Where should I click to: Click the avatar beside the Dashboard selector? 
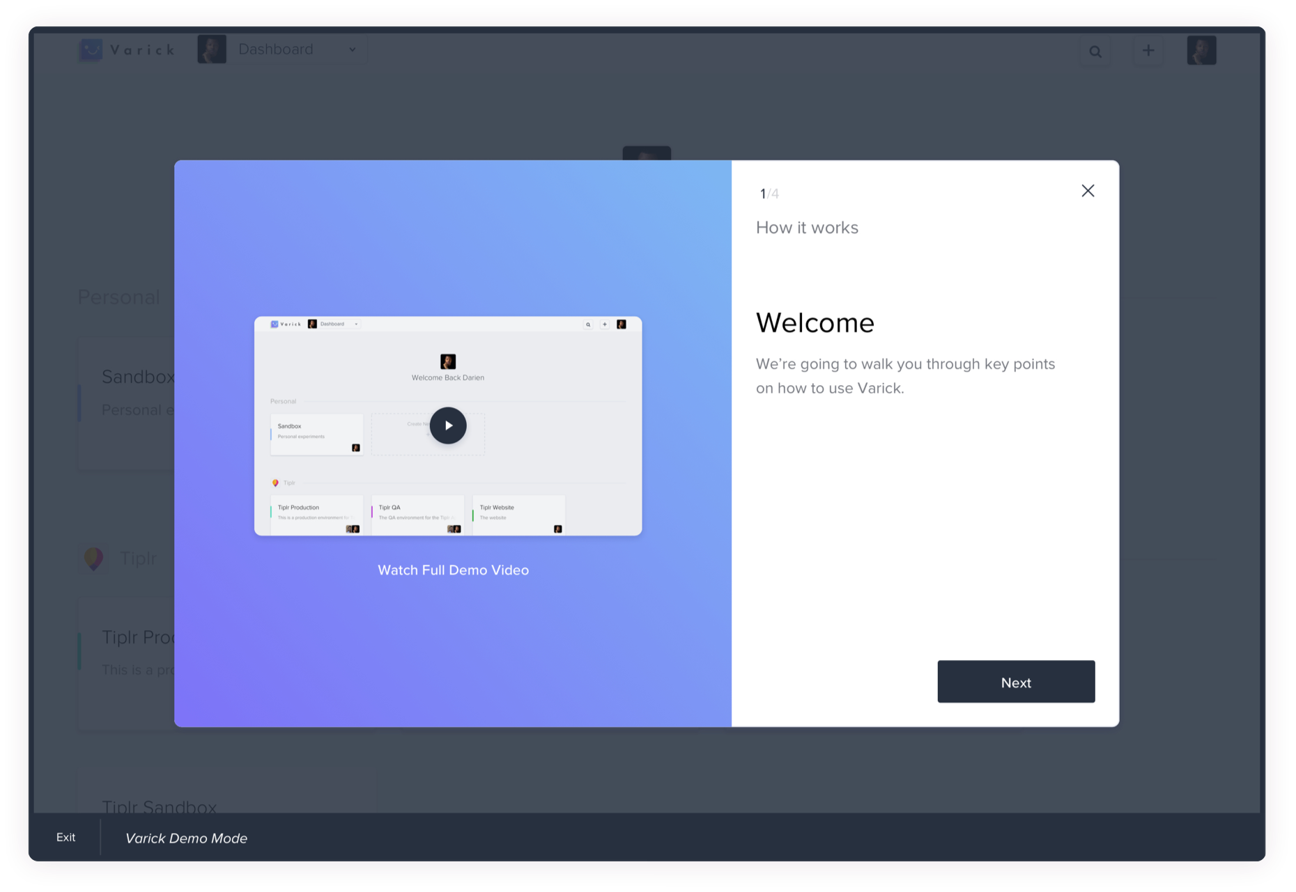click(212, 49)
